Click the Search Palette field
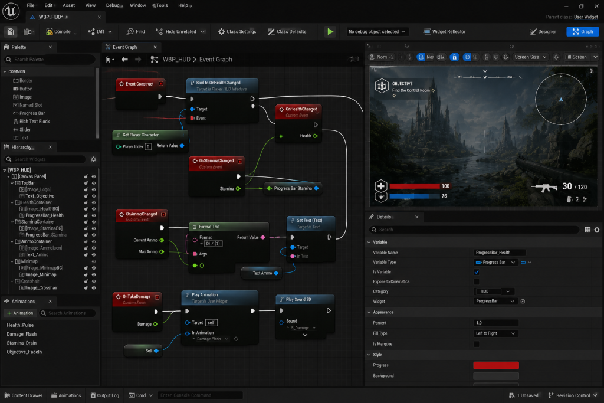This screenshot has height=403, width=604. [x=50, y=60]
